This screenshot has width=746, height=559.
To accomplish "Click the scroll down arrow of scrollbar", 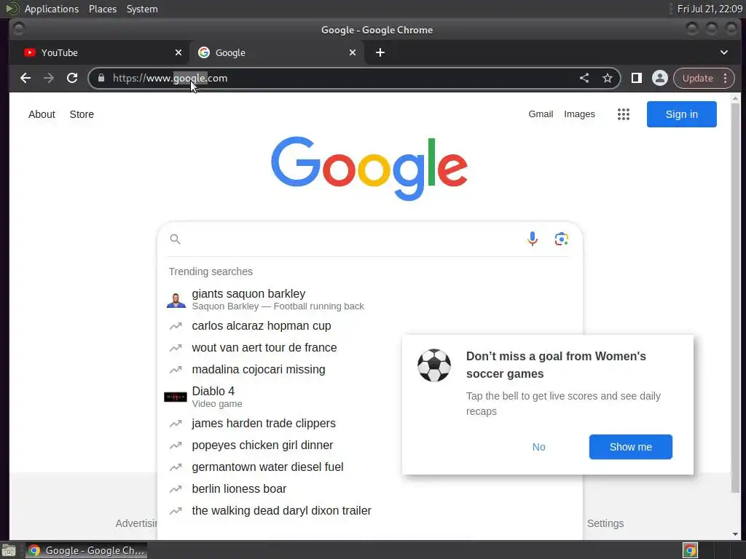I will point(736,534).
